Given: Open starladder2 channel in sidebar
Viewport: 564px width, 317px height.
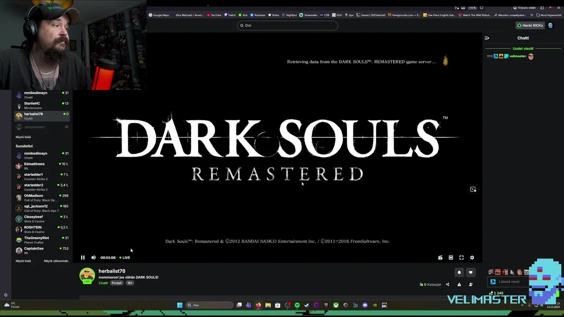Looking at the screenshot, I should pos(43,187).
